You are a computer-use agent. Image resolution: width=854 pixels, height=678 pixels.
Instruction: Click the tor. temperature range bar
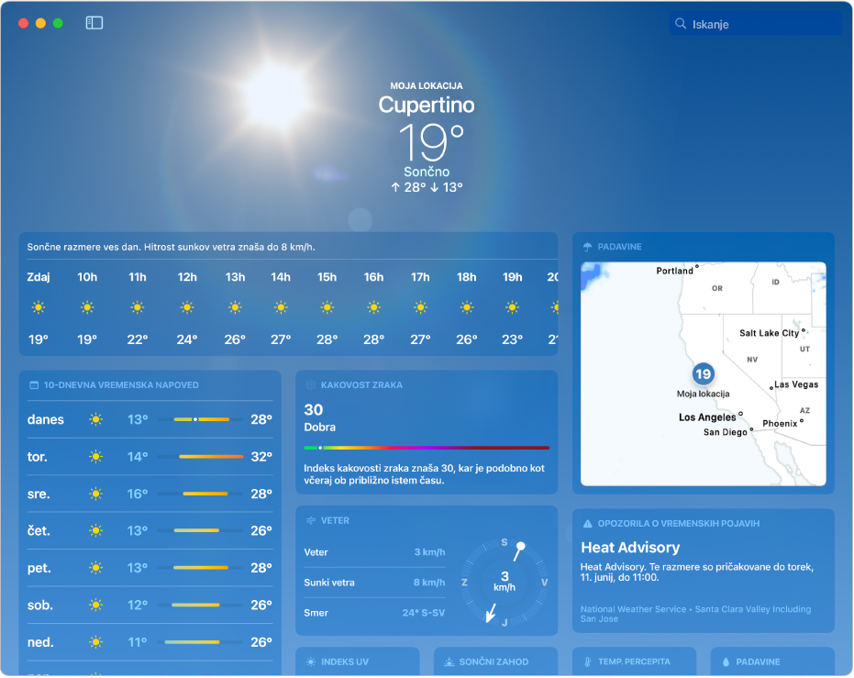(200, 456)
